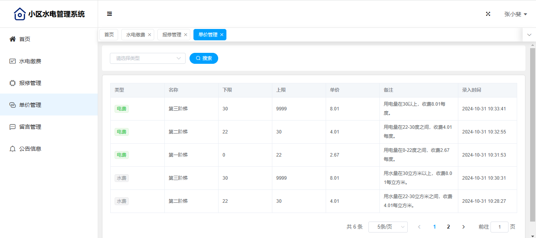Go to page 2
The height and width of the screenshot is (238, 536).
(448, 227)
